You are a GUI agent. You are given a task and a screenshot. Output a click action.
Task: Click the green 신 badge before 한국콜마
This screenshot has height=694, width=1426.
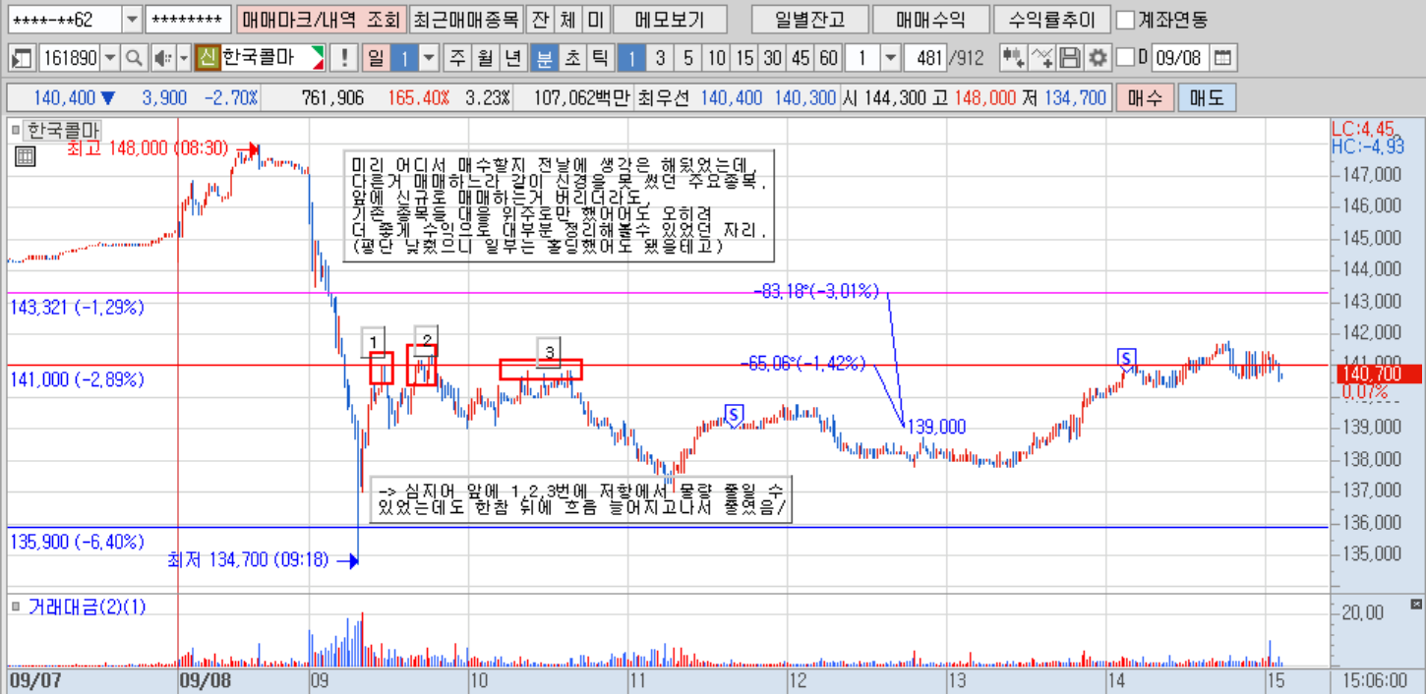click(208, 58)
